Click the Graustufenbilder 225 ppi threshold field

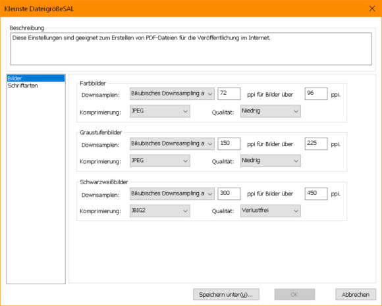pos(316,144)
